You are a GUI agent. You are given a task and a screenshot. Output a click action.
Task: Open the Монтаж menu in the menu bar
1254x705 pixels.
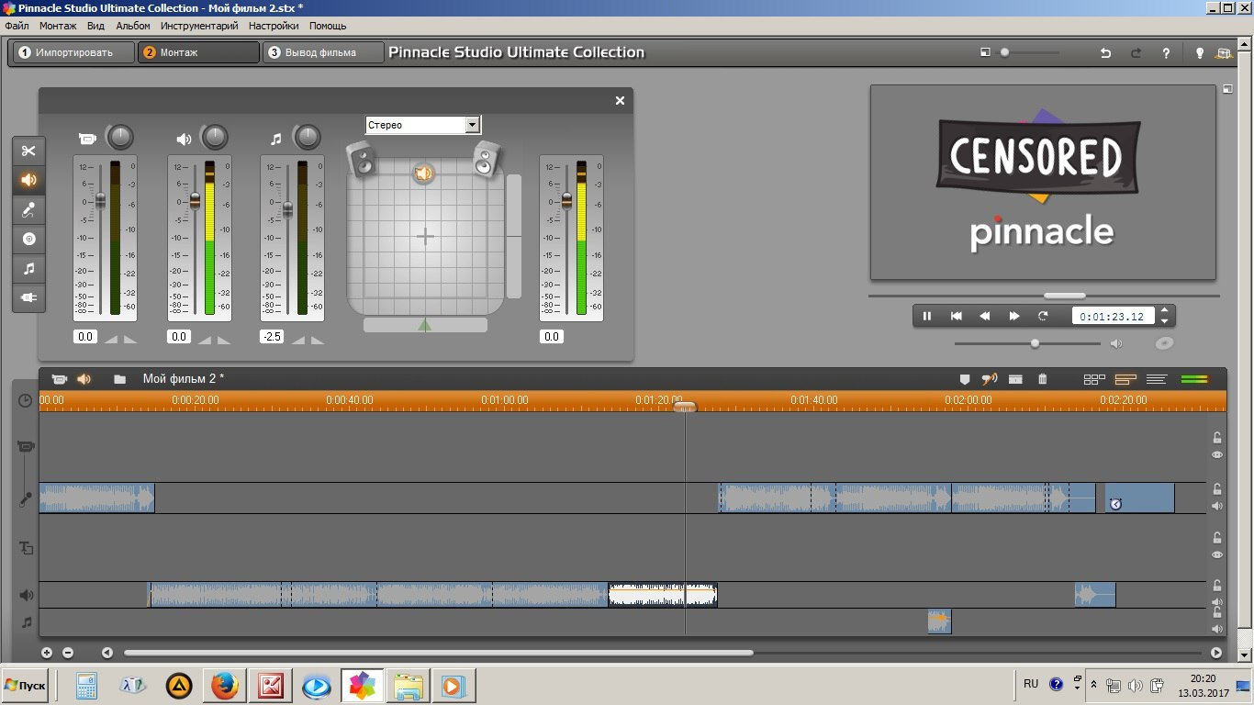58,26
